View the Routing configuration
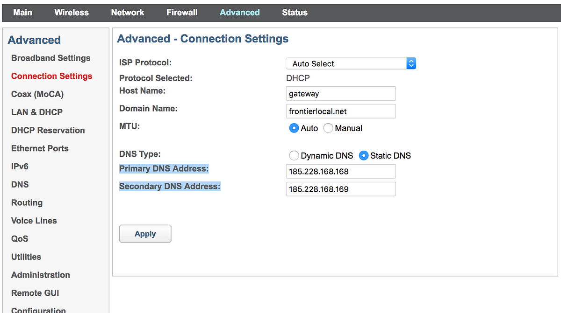Screen dimensions: 561x313 pos(27,202)
